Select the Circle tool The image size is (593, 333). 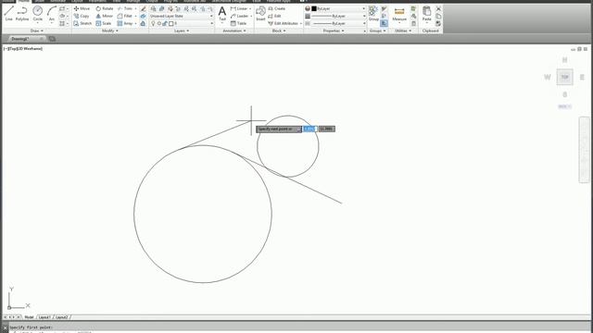(x=37, y=14)
